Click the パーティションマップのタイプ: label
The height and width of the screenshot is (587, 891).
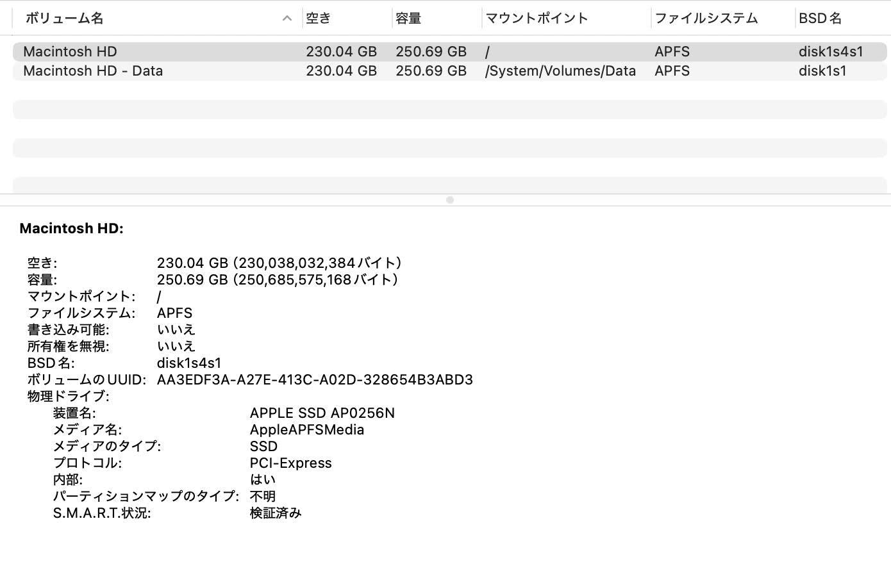(146, 496)
